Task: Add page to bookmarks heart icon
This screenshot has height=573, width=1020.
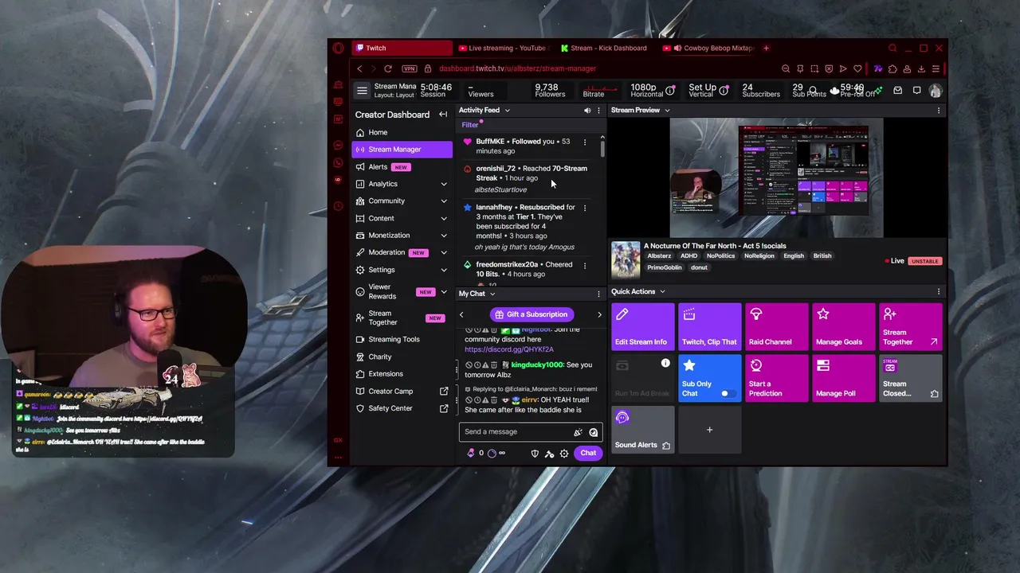Action: click(x=857, y=69)
